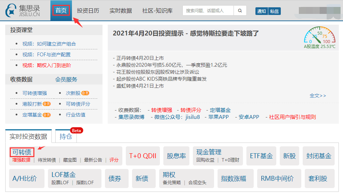Open 私信 private messages
Viewport: 343px width, 195px height.
tap(274, 11)
